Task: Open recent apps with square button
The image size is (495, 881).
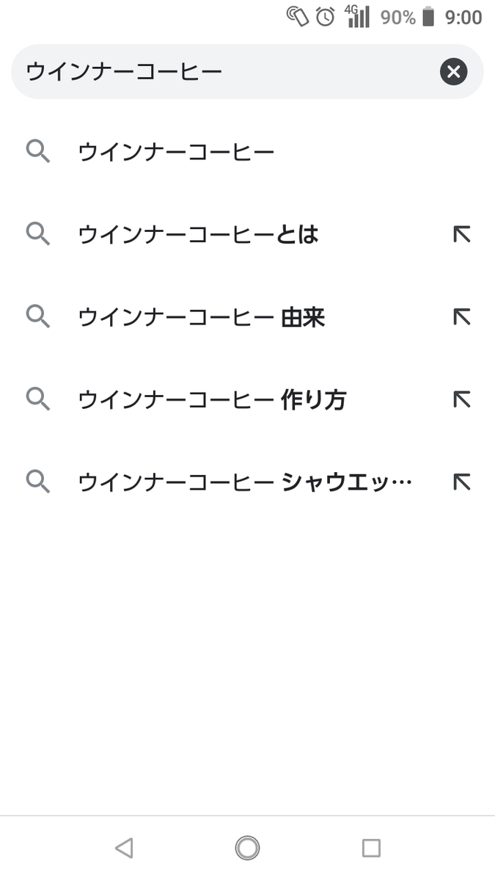Action: (371, 848)
